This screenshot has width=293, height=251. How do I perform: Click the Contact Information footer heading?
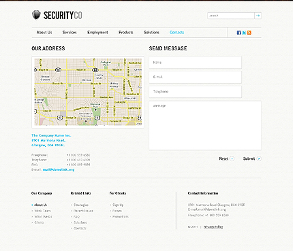click(203, 193)
